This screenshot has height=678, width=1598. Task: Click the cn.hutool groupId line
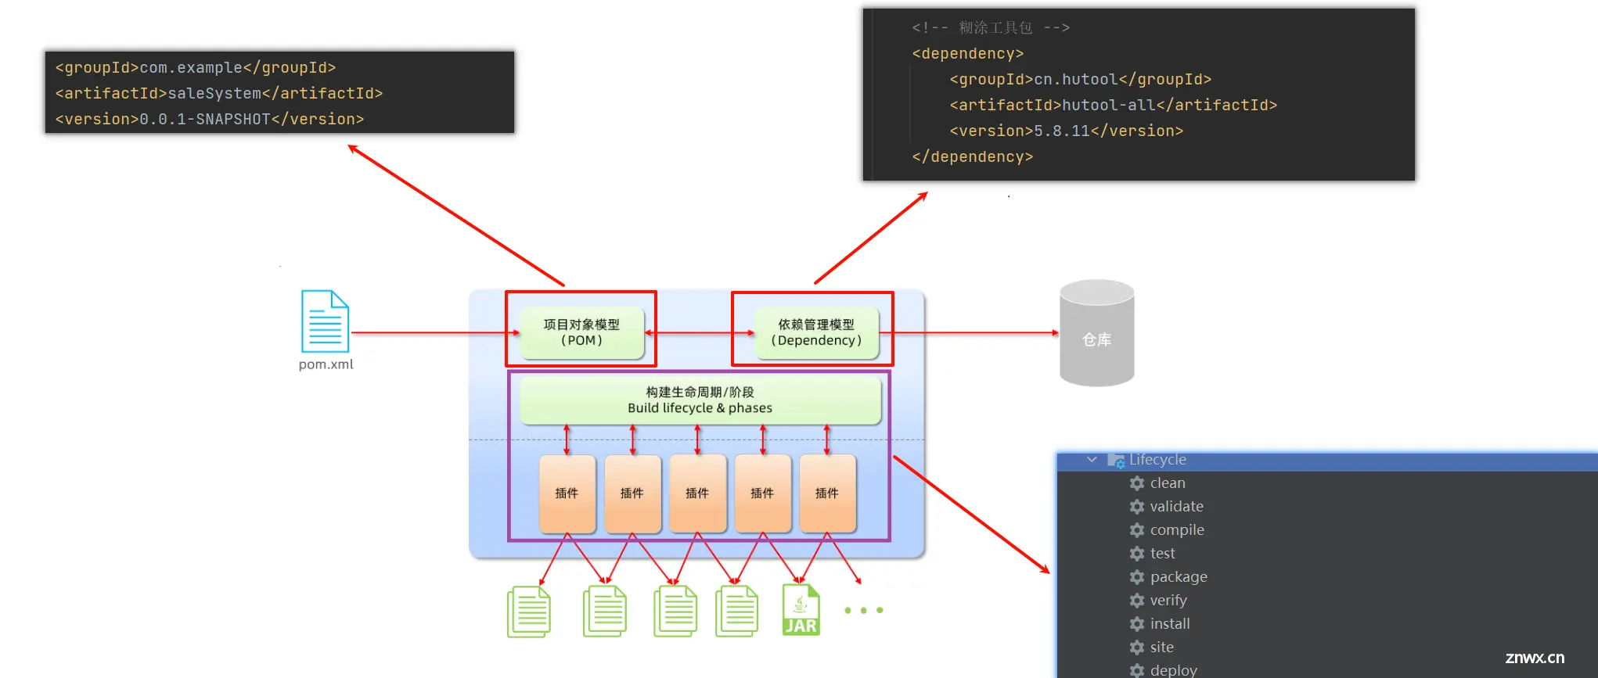(x=1081, y=80)
